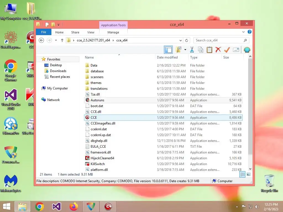Open Firefox from the taskbar
This screenshot has width=283, height=212.
point(74,206)
